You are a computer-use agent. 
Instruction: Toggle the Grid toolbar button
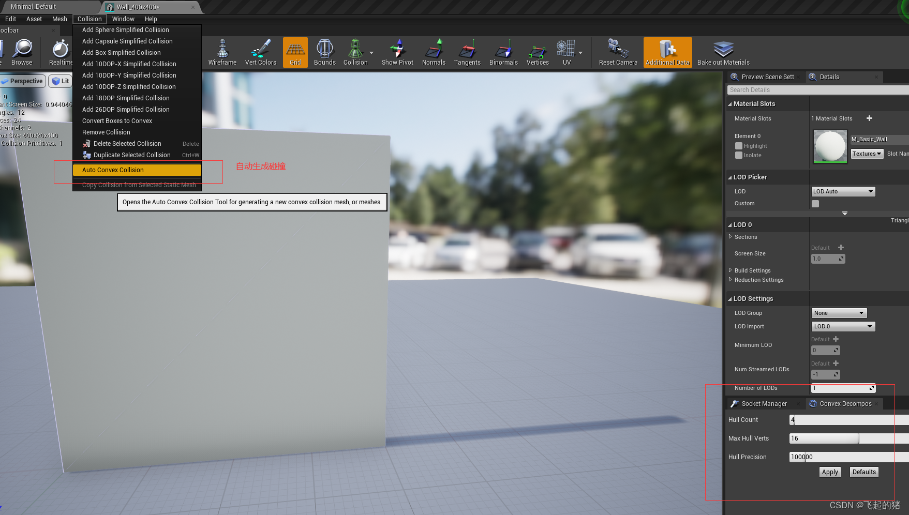tap(295, 52)
